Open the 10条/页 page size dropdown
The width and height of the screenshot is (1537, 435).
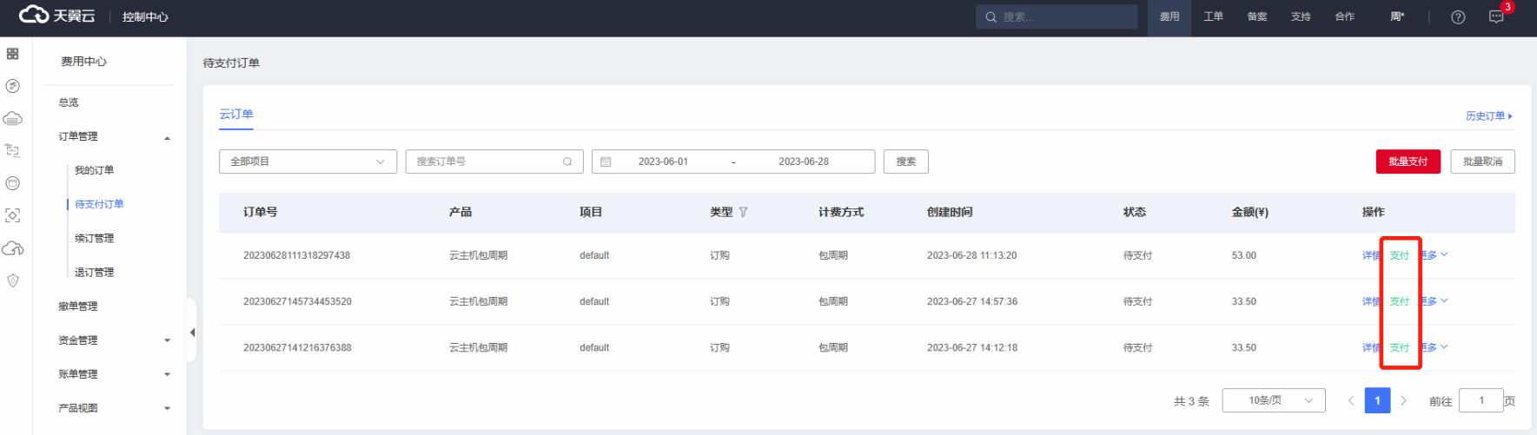click(1273, 400)
